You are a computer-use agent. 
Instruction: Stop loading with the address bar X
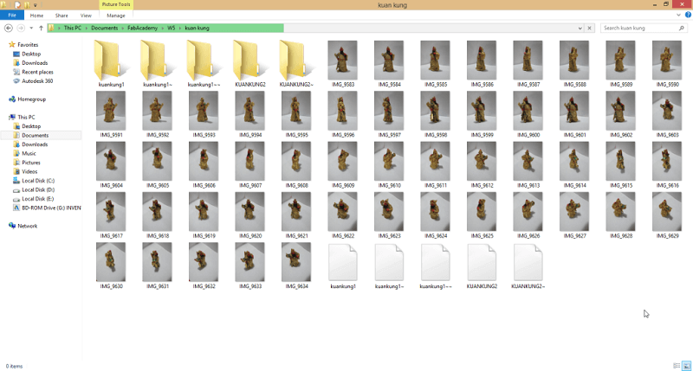589,28
